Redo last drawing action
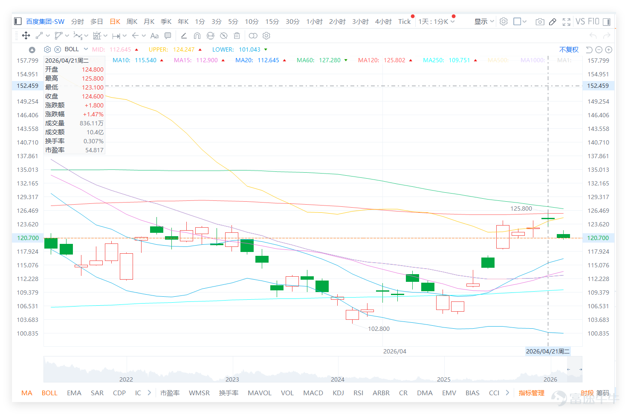The width and height of the screenshot is (628, 414). (607, 36)
